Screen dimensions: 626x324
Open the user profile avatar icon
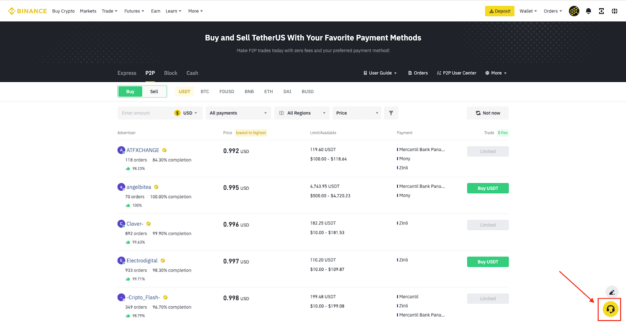coord(574,11)
